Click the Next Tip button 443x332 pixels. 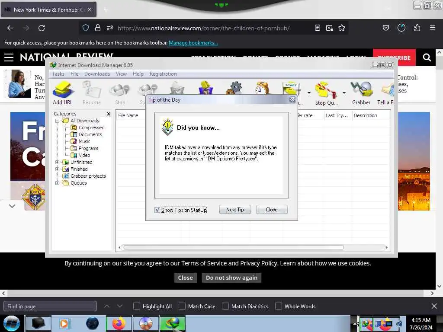tap(235, 210)
